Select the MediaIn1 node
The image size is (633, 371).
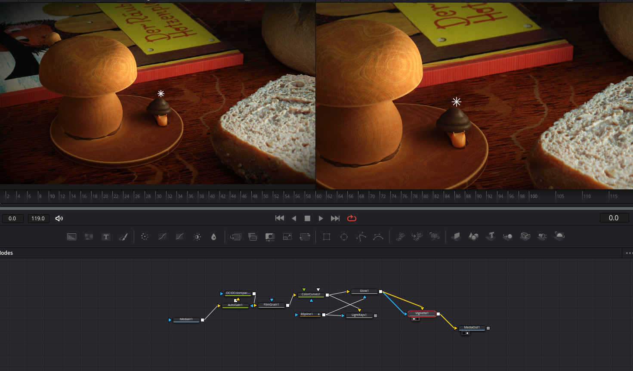(x=186, y=319)
